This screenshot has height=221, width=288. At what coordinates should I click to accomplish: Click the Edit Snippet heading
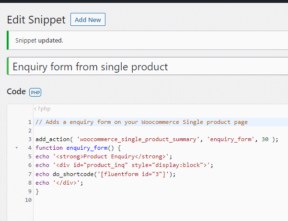pyautogui.click(x=36, y=20)
